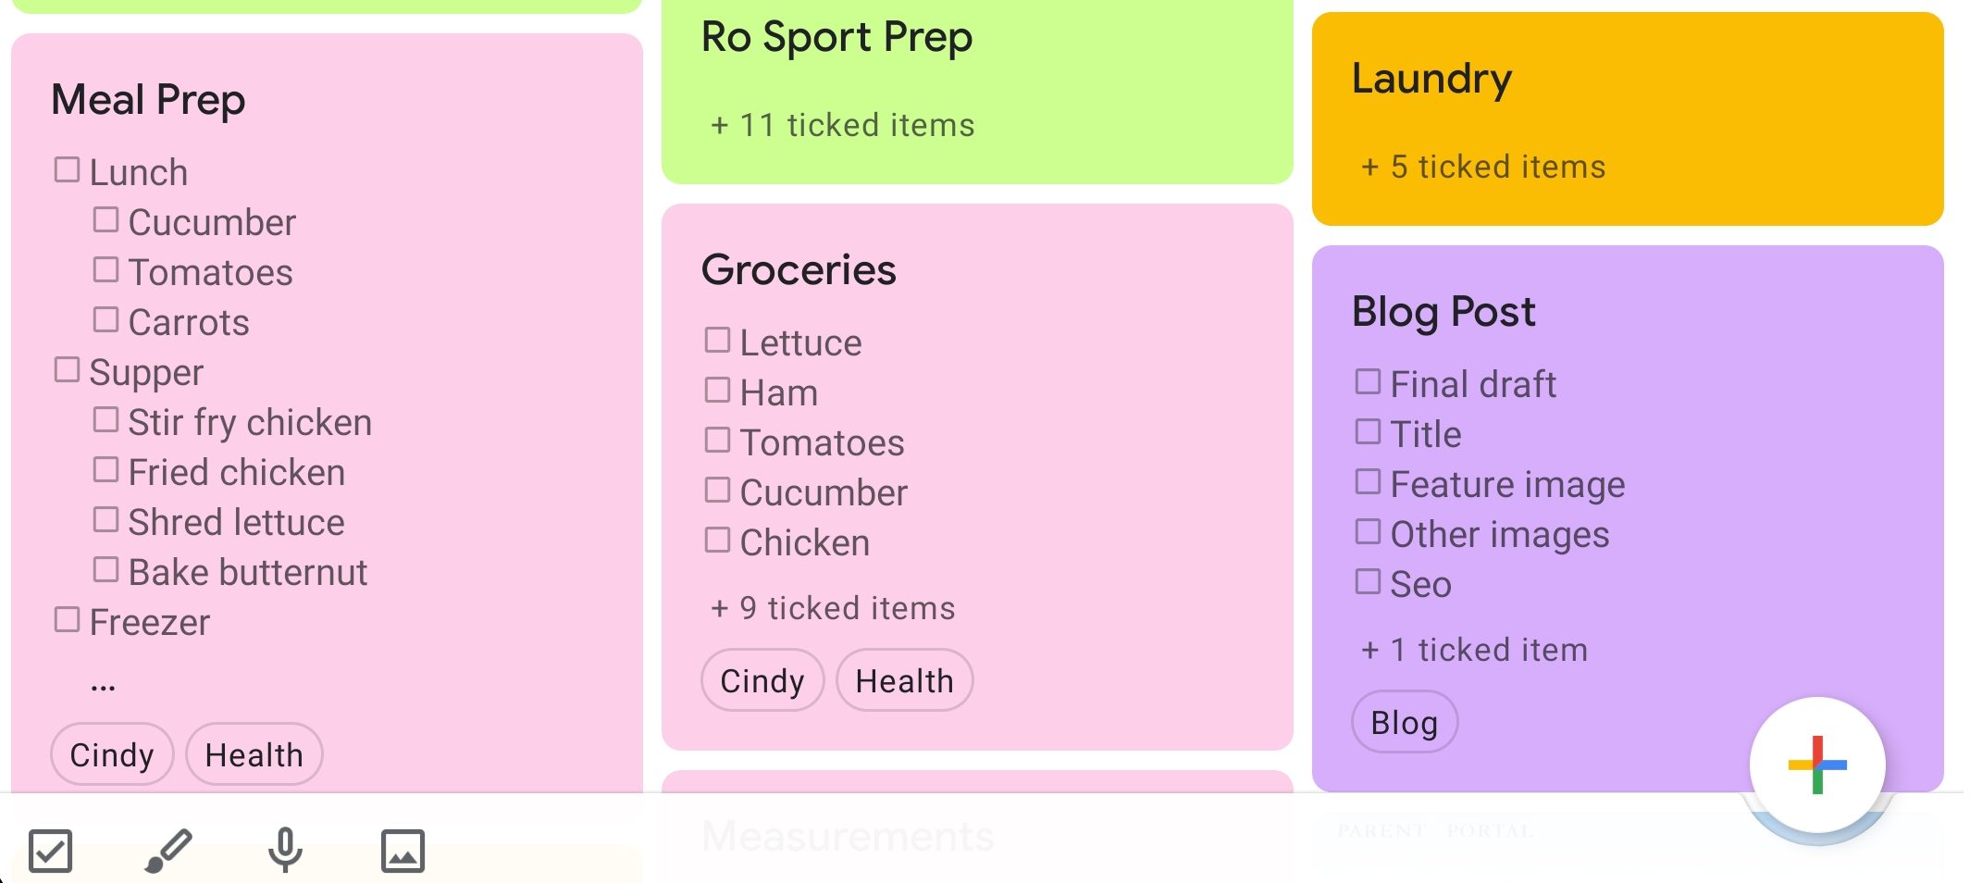The image size is (1970, 883).
Task: Show the 11 ticked items in Ro Sport Prep
Action: [x=842, y=125]
